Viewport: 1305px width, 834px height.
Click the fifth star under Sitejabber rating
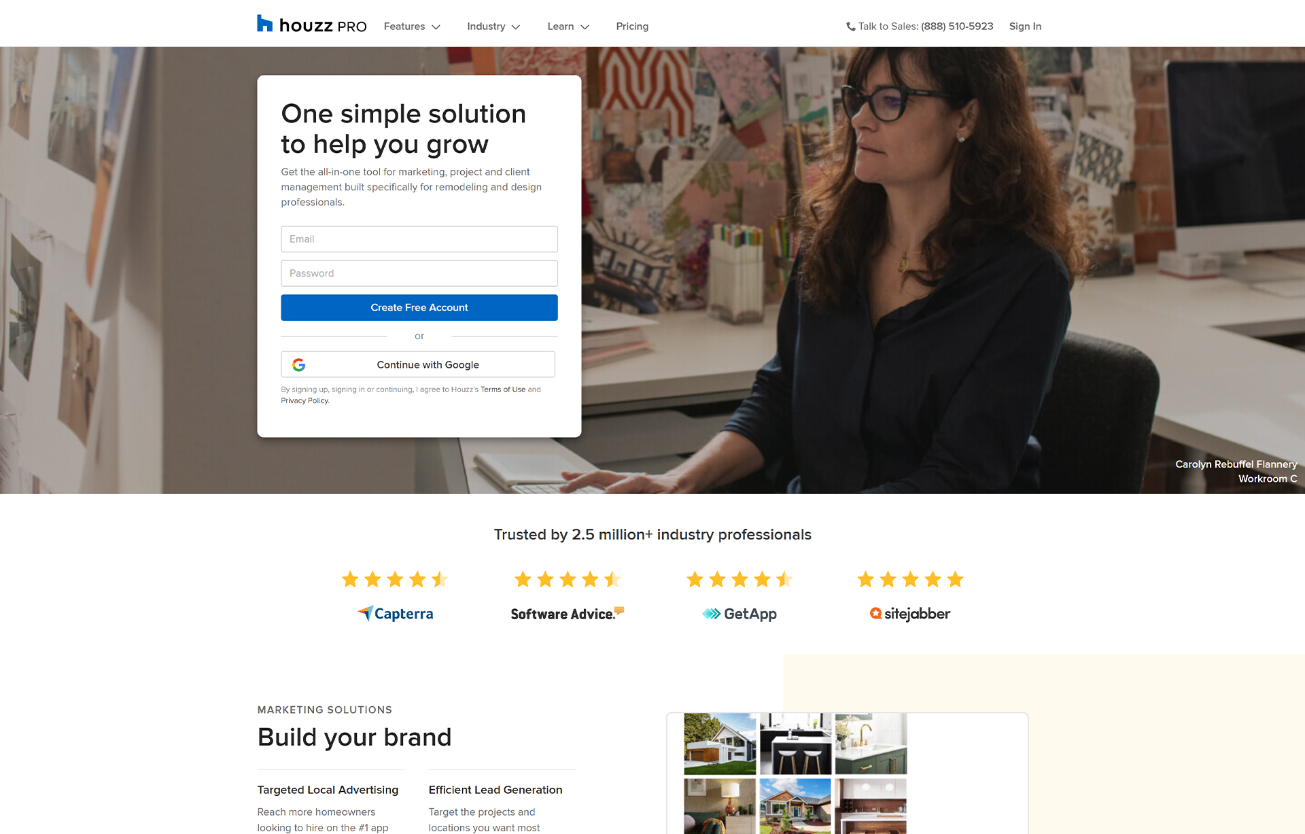click(x=956, y=579)
